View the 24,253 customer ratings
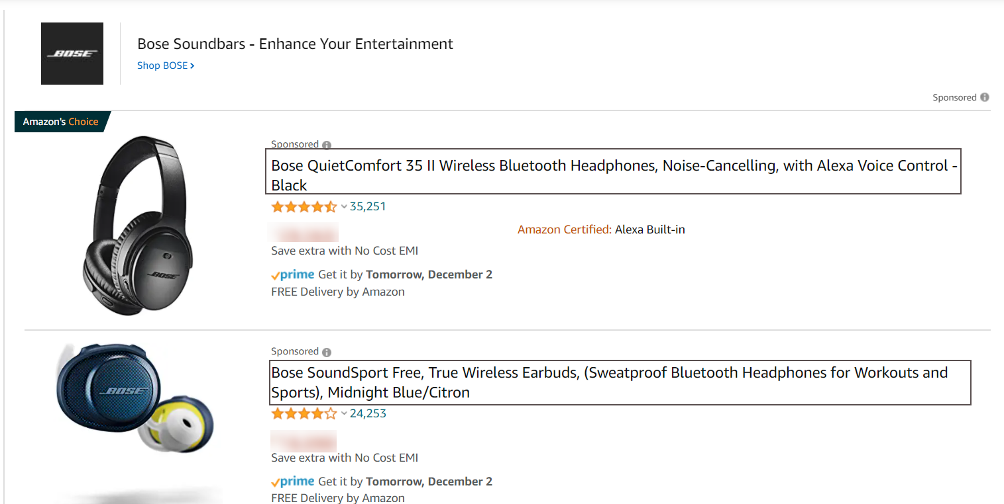Screen dimensions: 1004x504 tap(368, 413)
